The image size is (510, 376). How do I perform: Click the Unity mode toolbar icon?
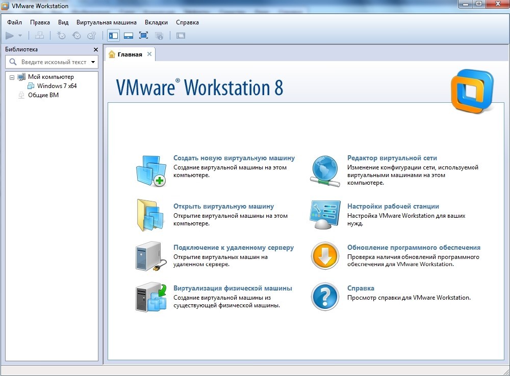159,36
